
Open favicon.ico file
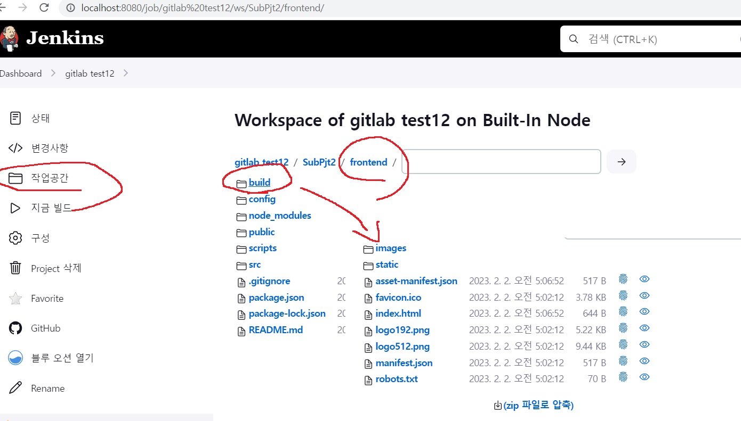(398, 298)
